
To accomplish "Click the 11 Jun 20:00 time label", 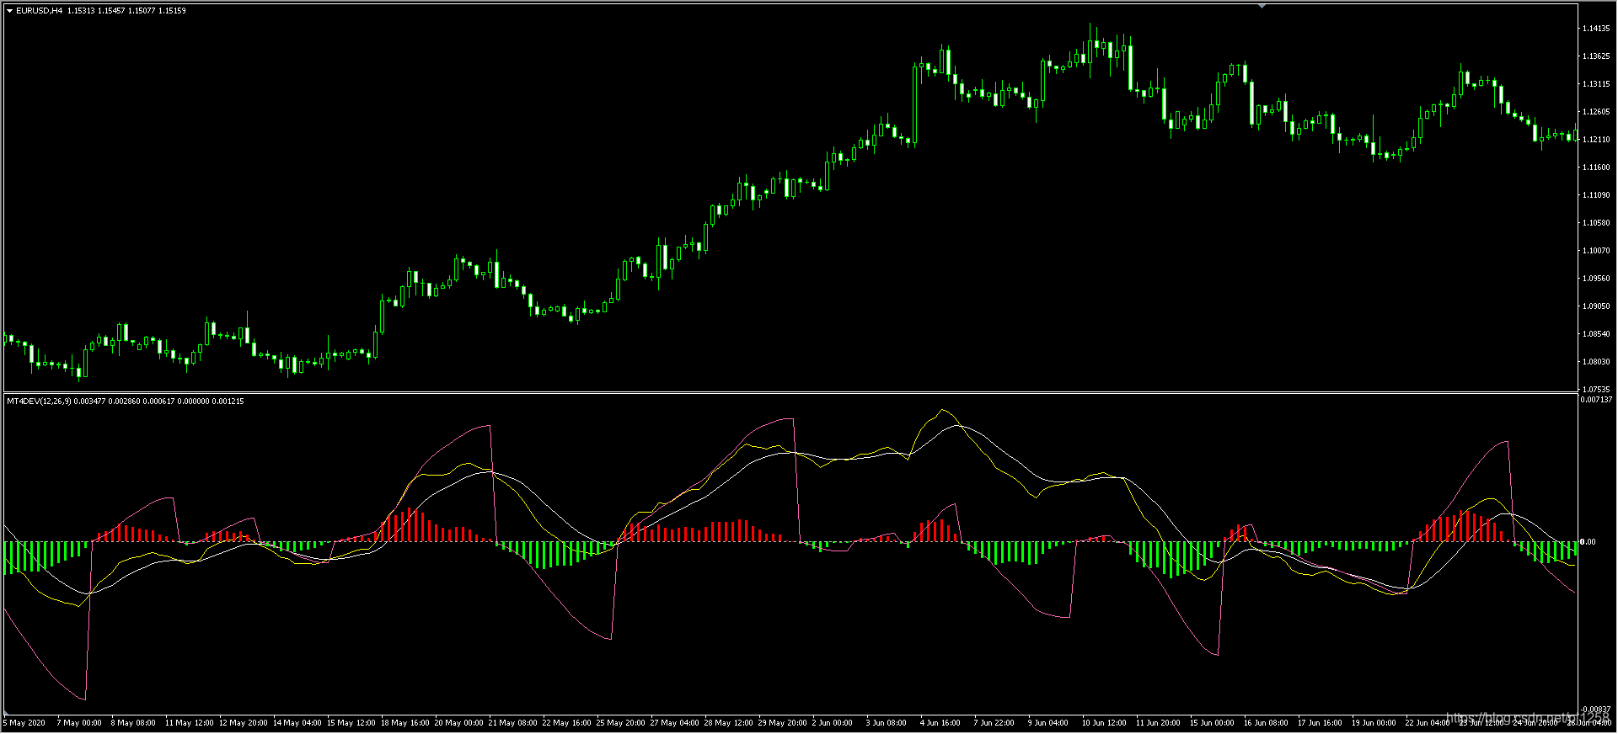I will click(x=1158, y=723).
